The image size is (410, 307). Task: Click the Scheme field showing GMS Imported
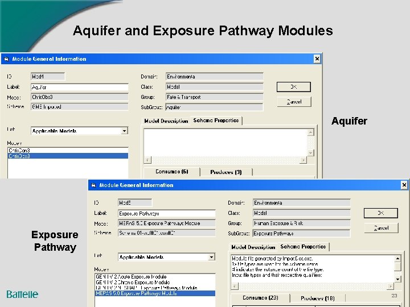[80, 107]
